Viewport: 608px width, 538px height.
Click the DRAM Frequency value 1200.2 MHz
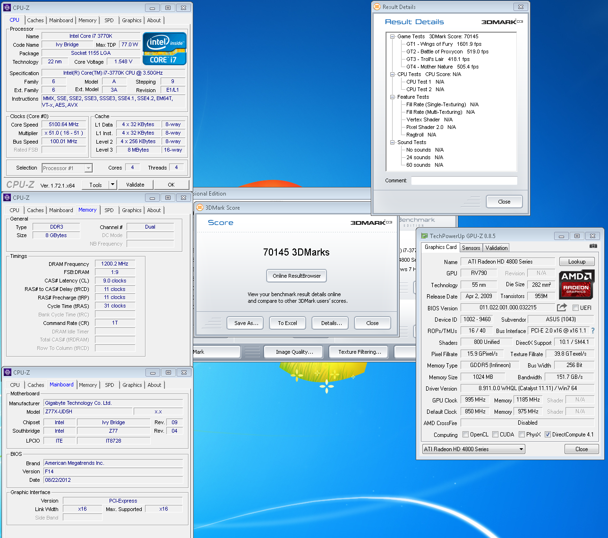coord(115,264)
